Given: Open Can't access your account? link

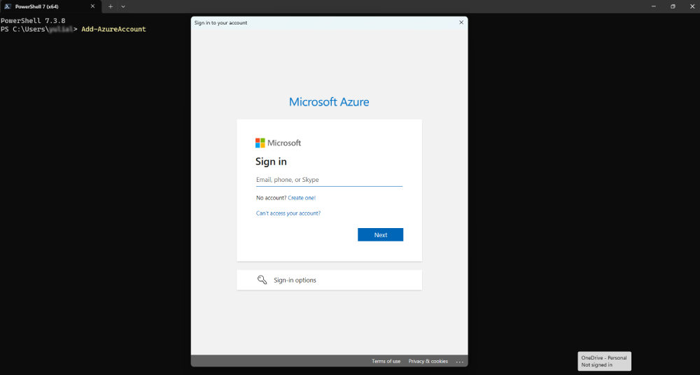Looking at the screenshot, I should coord(288,213).
